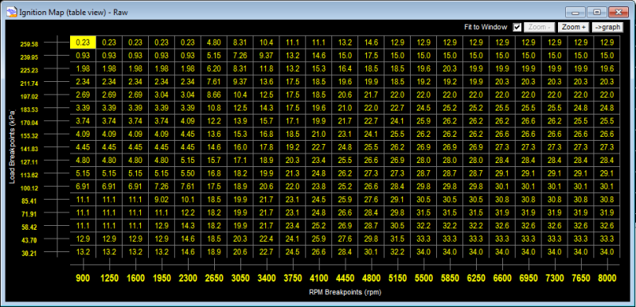
Task: Select 9.02 cell in 85.41 kPa row
Action: click(x=162, y=200)
